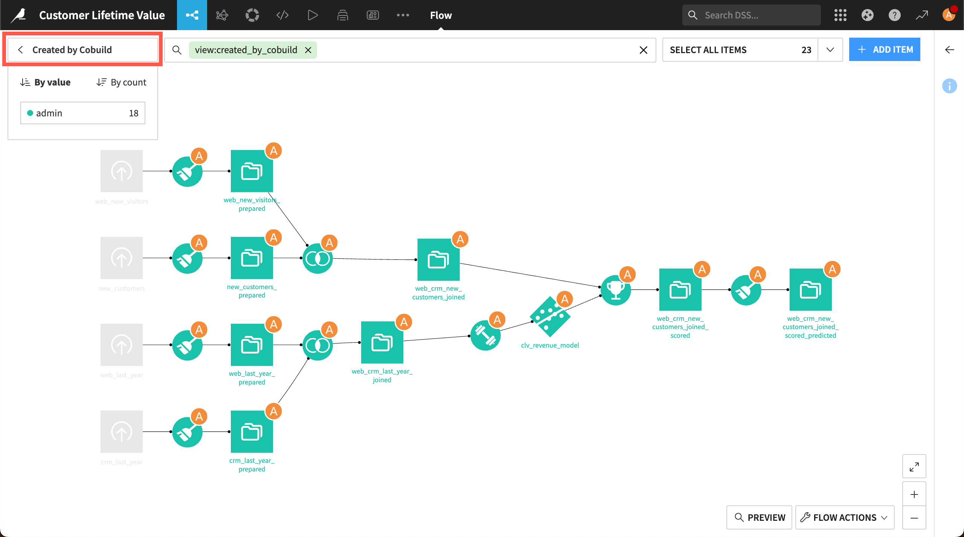Click the Search DSS field
Image resolution: width=964 pixels, height=537 pixels.
click(x=752, y=15)
